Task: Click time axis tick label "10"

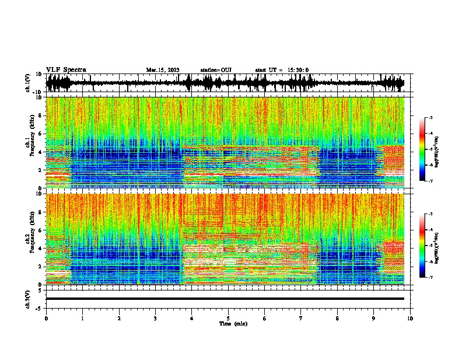Action: coord(410,318)
